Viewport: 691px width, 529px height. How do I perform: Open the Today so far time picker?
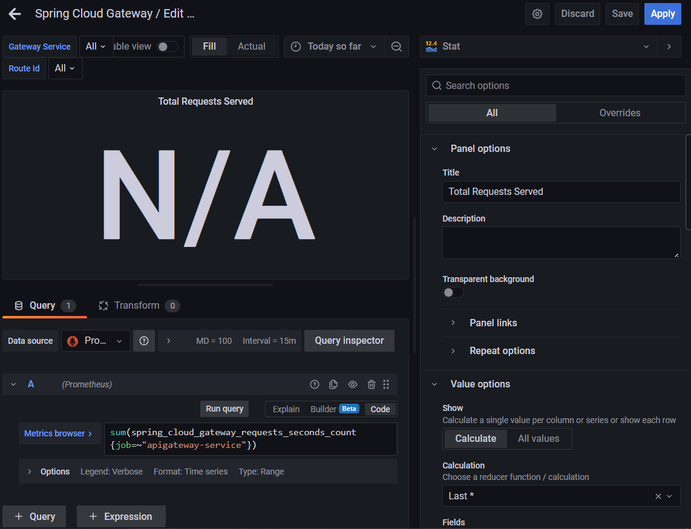pos(335,46)
